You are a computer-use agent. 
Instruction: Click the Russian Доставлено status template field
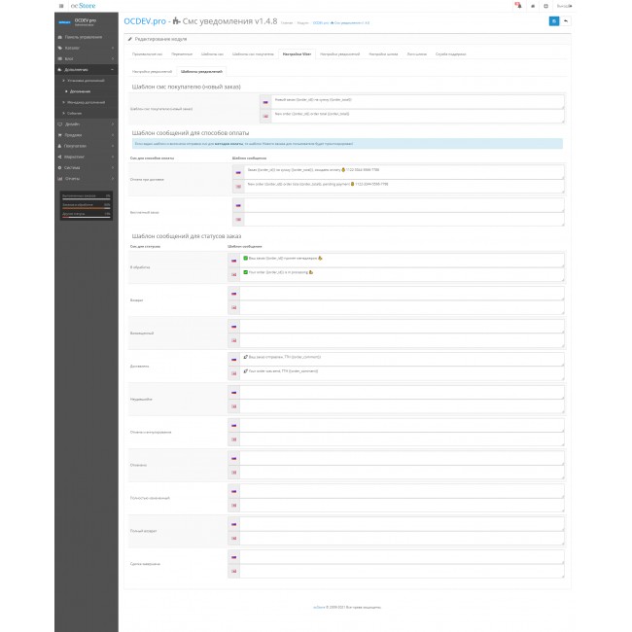[x=399, y=357]
